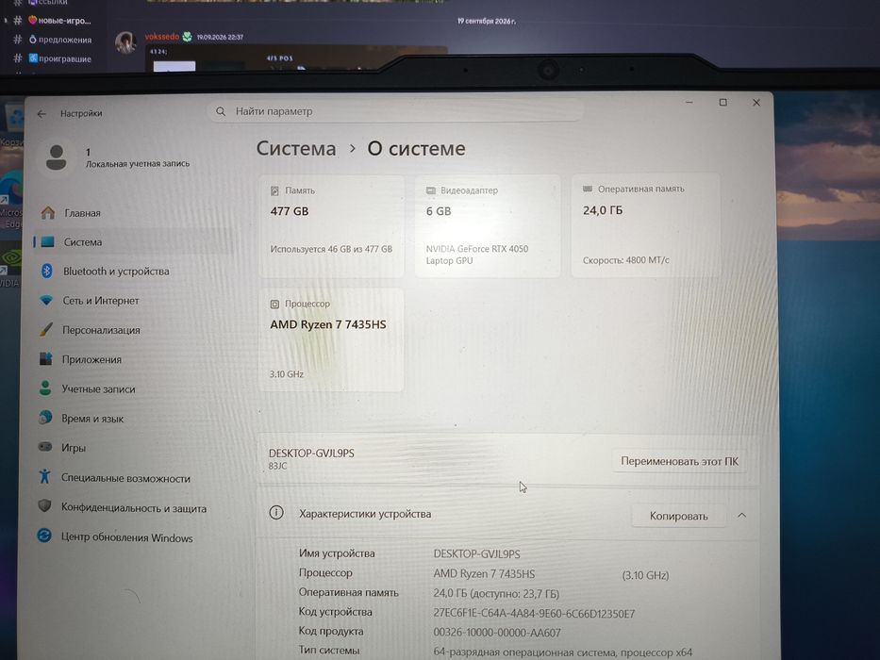The width and height of the screenshot is (880, 660).
Task: Click the Приложения apps icon
Action: [x=46, y=358]
